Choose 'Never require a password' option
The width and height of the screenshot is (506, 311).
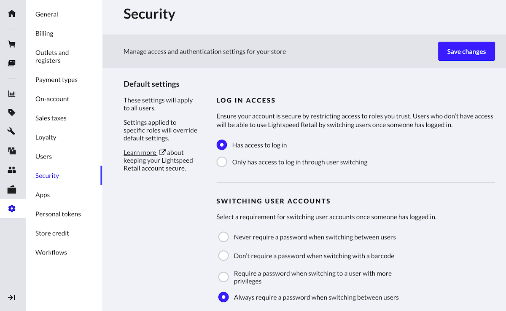(223, 237)
